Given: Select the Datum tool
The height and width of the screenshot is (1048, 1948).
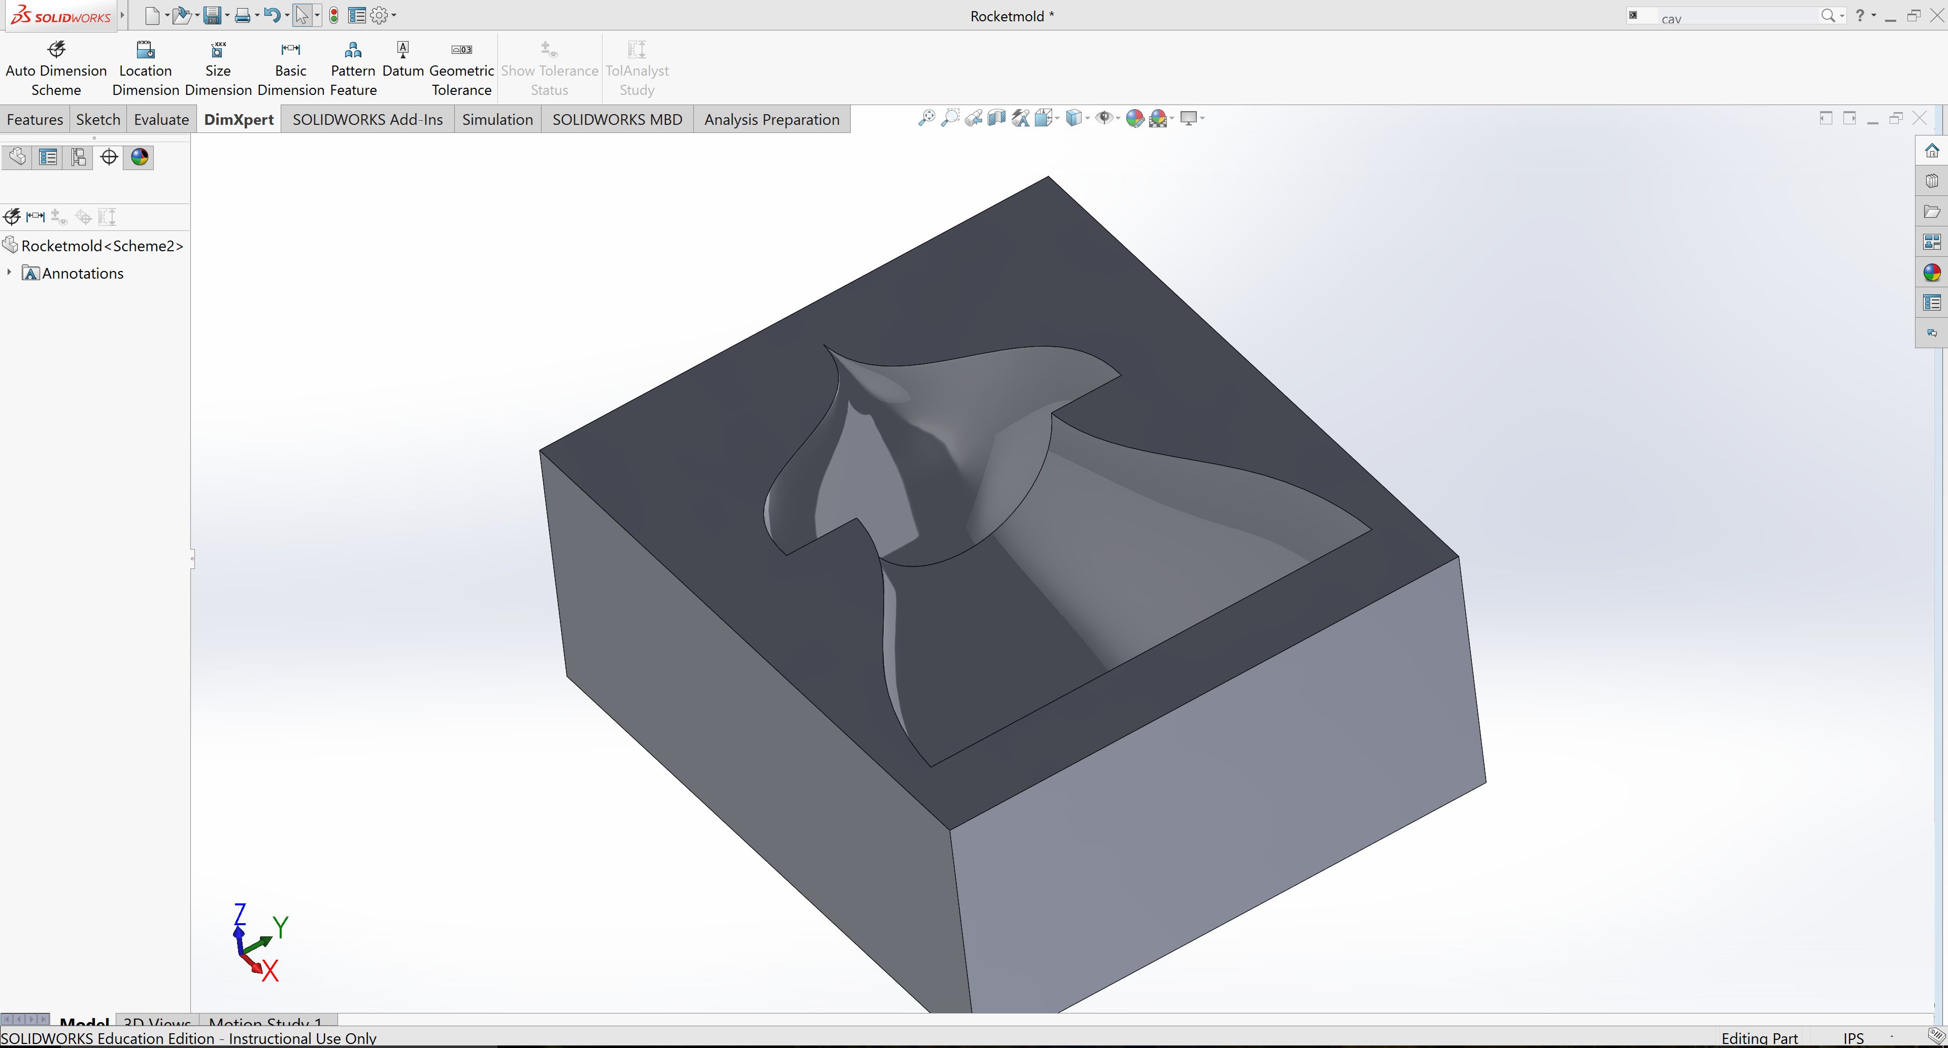Looking at the screenshot, I should 402,60.
